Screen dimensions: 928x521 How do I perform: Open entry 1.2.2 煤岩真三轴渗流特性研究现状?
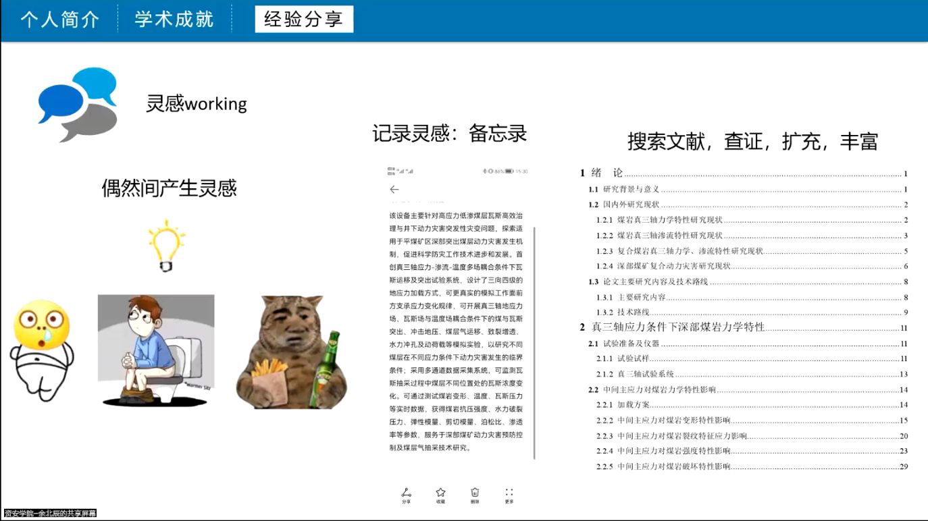click(752, 236)
